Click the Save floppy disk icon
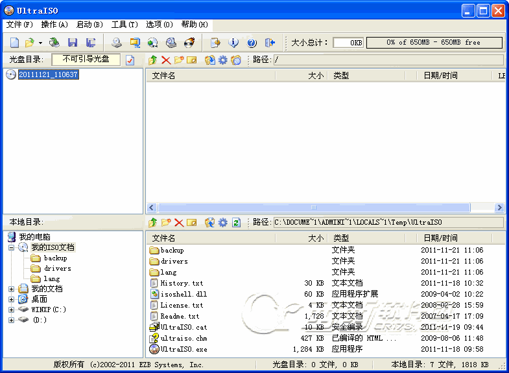 73,43
